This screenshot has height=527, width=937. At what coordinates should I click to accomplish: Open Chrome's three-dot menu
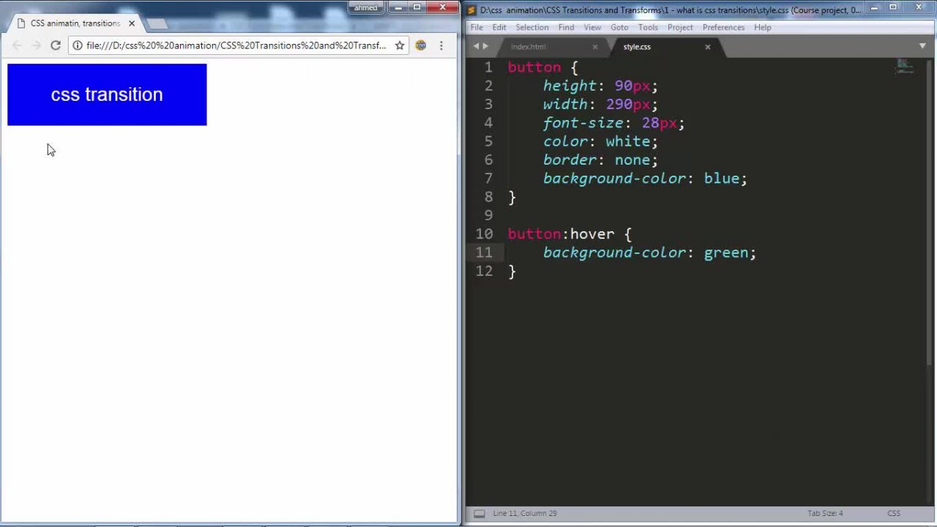click(441, 45)
